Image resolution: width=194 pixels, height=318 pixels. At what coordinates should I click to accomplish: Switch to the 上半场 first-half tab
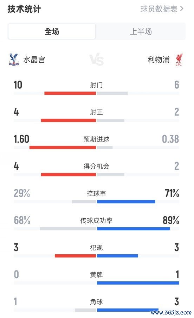pos(141,31)
